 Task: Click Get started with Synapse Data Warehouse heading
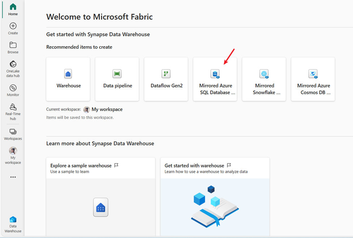(98, 34)
